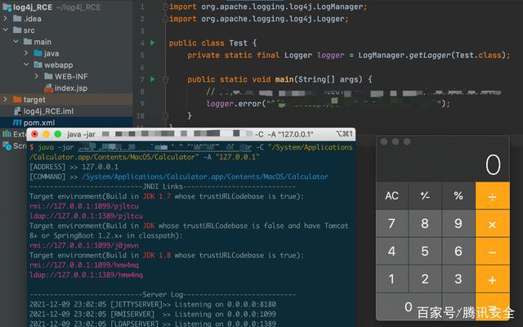Click the 5 key on Calculator
The width and height of the screenshot is (523, 327).
point(425,251)
